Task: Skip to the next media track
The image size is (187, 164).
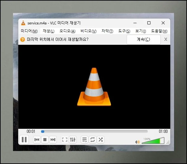Action: point(53,140)
